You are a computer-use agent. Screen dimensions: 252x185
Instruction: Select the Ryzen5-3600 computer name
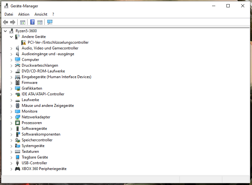26,31
